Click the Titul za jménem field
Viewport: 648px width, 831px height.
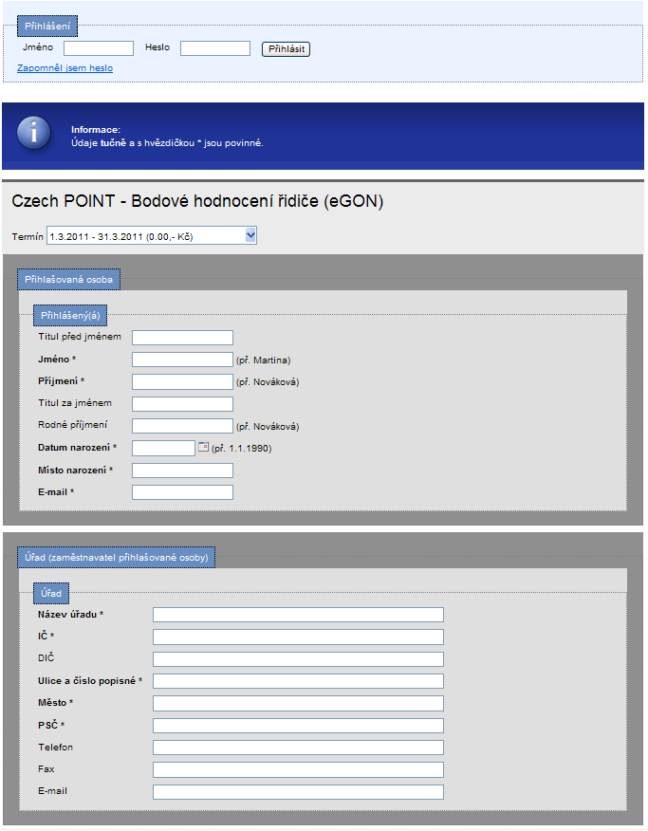tap(182, 404)
